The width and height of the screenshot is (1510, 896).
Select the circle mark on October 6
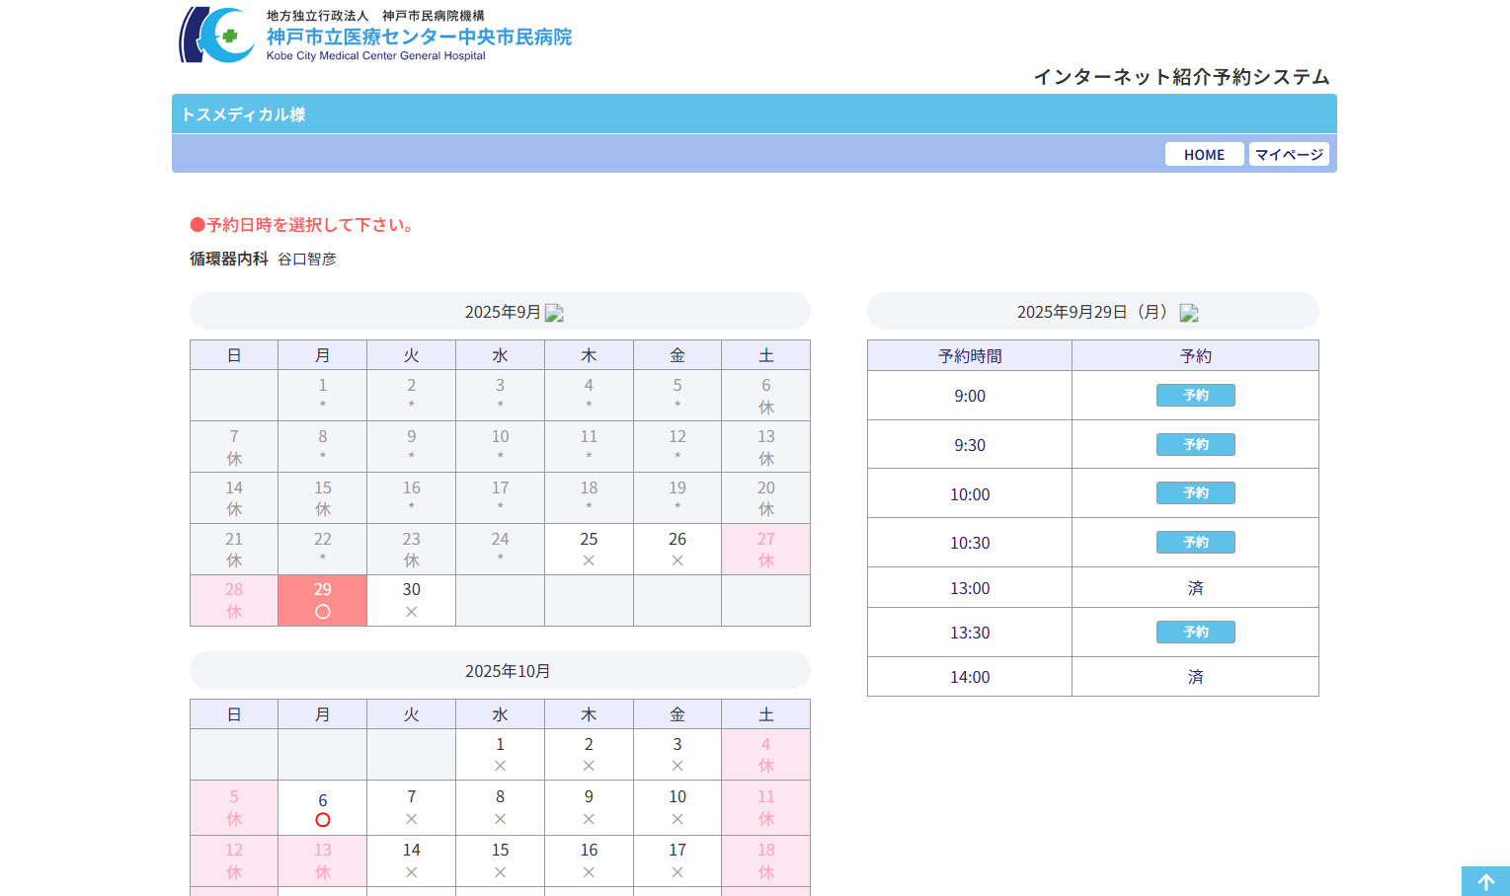point(323,820)
